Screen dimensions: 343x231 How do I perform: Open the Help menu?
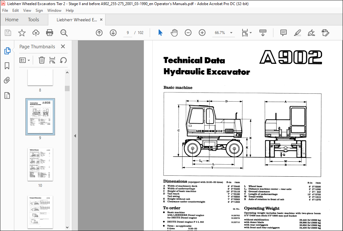pos(70,10)
